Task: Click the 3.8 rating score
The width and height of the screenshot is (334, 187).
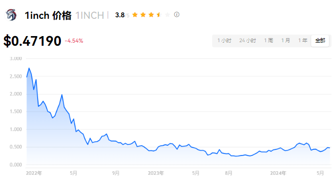Action: pyautogui.click(x=120, y=15)
